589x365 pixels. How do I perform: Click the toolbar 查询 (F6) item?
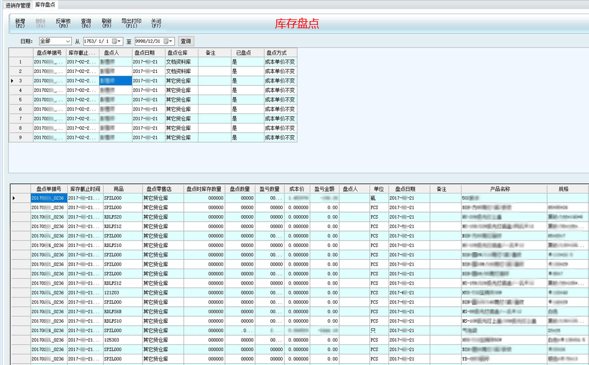tap(86, 24)
